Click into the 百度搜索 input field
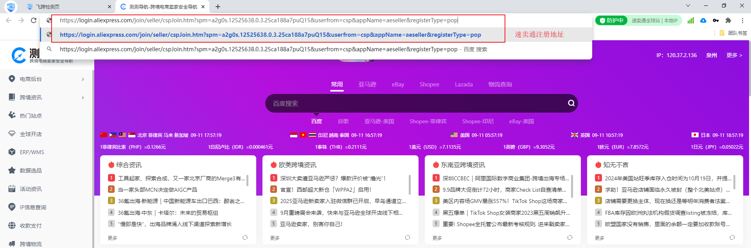 pos(415,103)
